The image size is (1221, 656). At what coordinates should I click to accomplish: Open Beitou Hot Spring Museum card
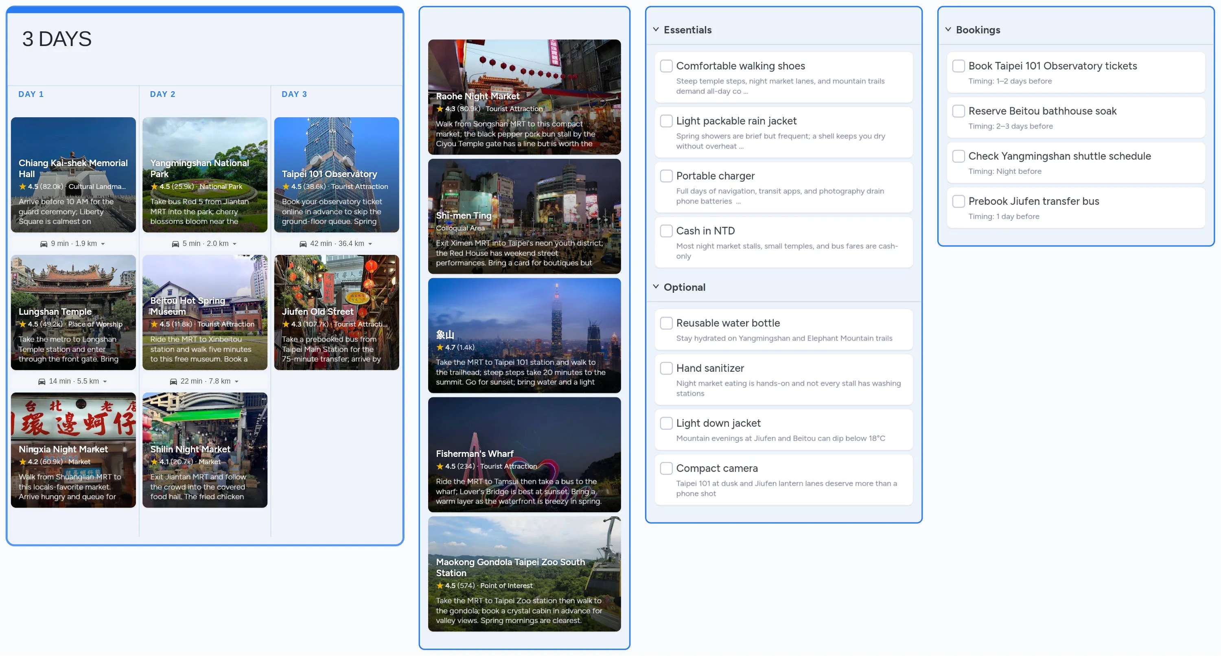click(x=205, y=312)
